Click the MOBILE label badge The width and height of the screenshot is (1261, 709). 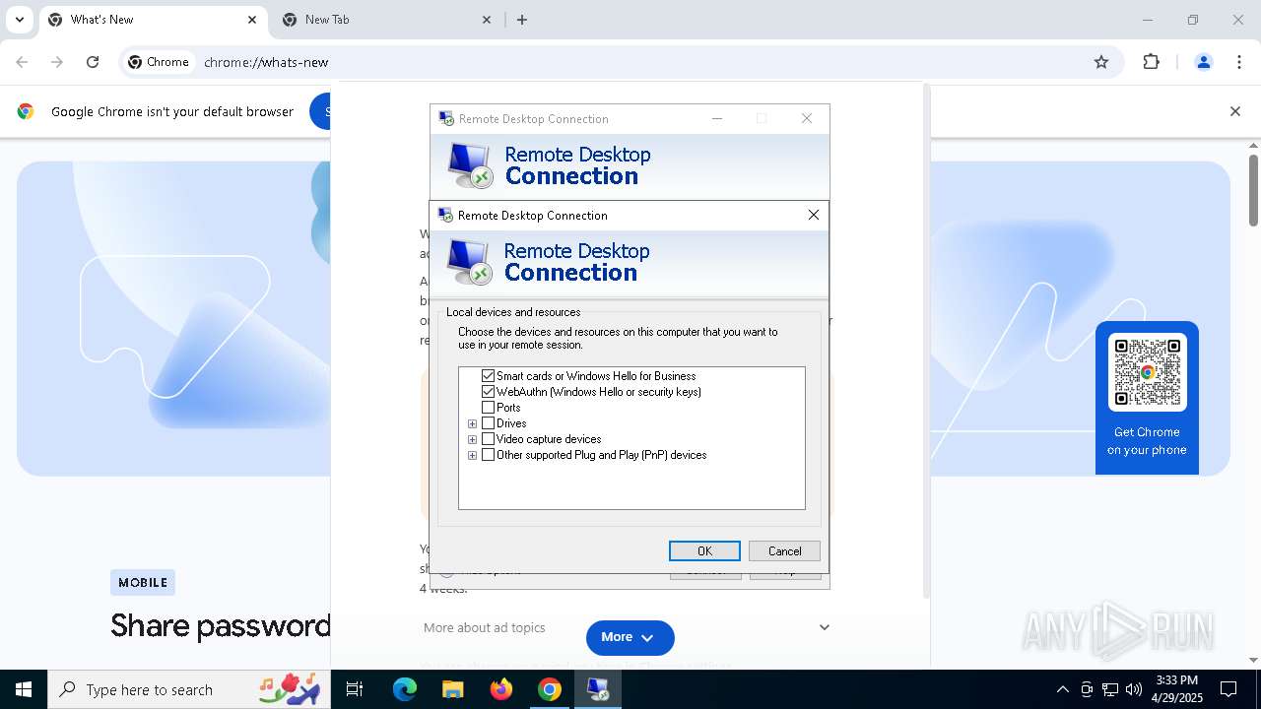[143, 582]
